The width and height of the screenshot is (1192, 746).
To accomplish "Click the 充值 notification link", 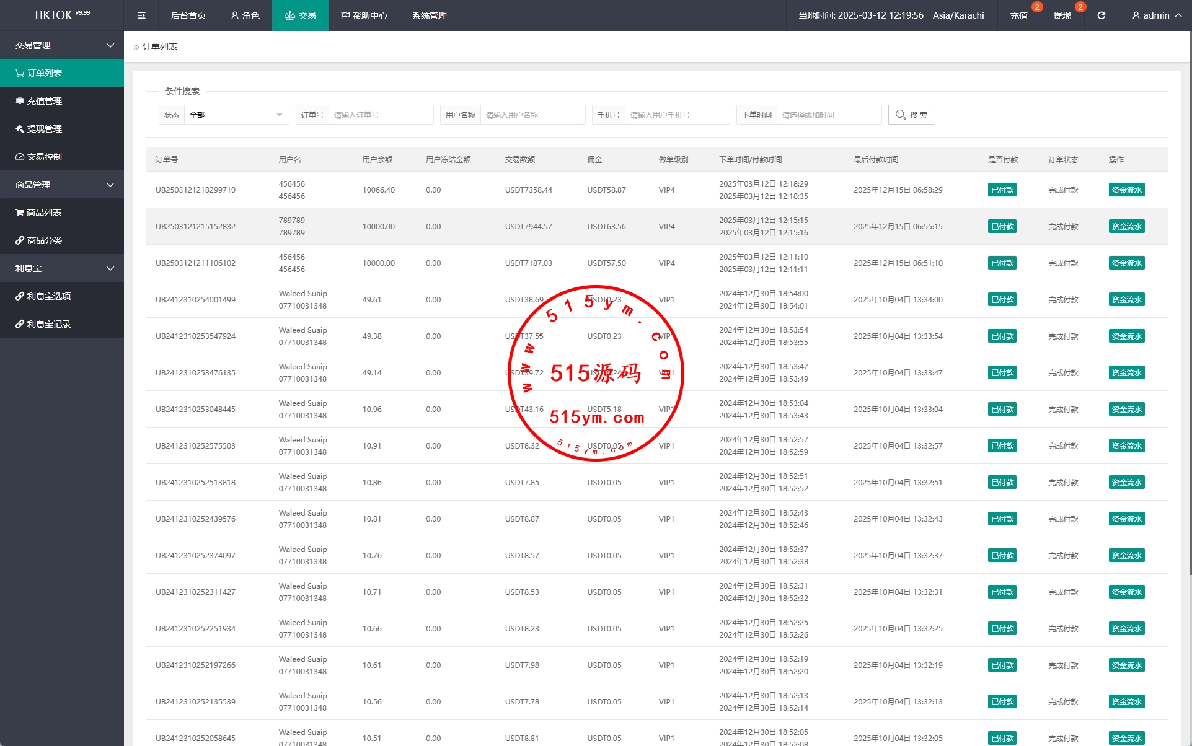I will pos(1018,15).
